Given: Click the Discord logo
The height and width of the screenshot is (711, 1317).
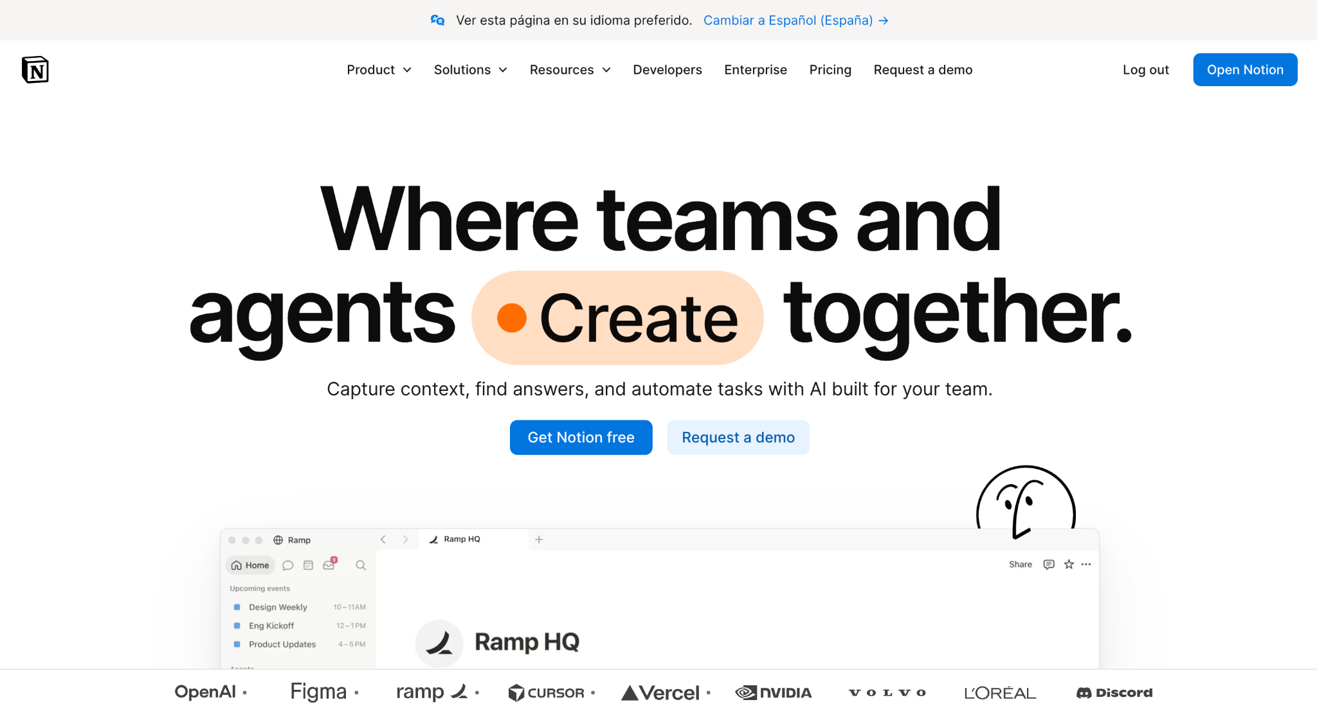Looking at the screenshot, I should (x=1114, y=692).
